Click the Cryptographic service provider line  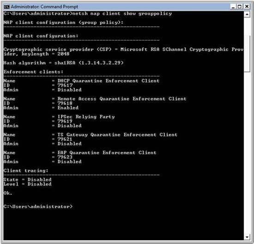coord(123,52)
